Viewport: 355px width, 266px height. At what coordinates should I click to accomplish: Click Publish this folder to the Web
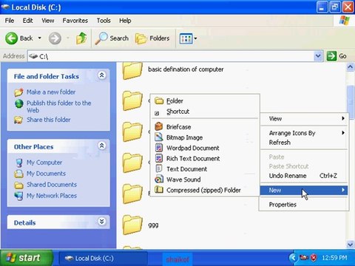coord(58,106)
